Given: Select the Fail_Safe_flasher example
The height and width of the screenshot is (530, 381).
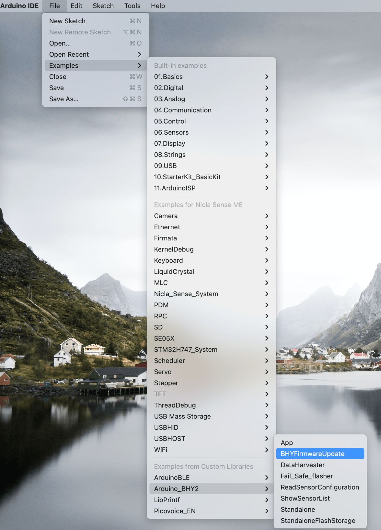Looking at the screenshot, I should 320,476.
